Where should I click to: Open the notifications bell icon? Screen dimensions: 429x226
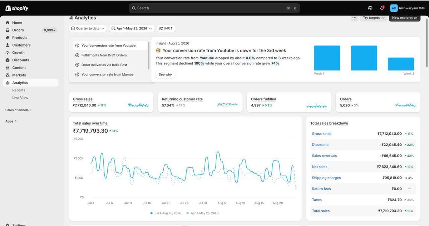click(382, 8)
